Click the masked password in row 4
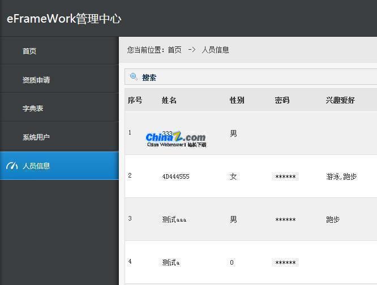The width and height of the screenshot is (377, 285). pos(285,262)
